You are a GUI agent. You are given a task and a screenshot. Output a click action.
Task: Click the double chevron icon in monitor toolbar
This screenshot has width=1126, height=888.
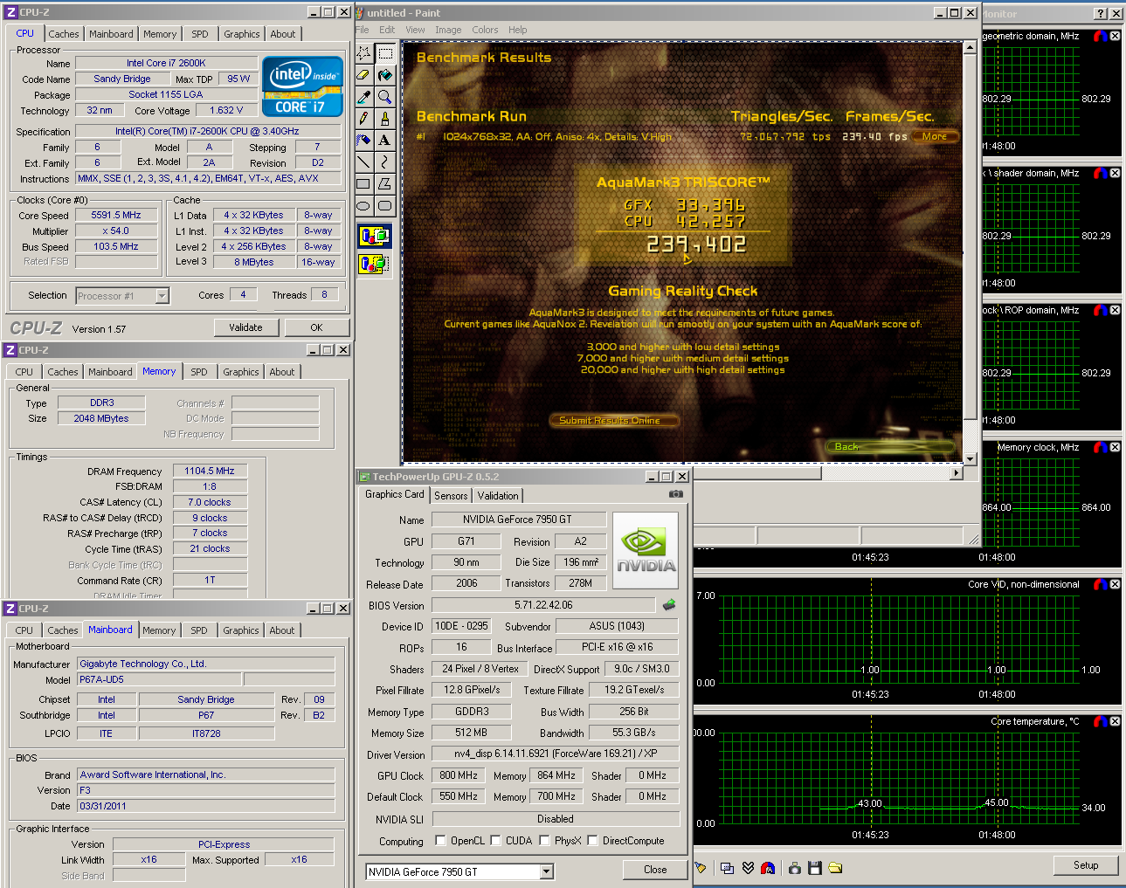748,868
